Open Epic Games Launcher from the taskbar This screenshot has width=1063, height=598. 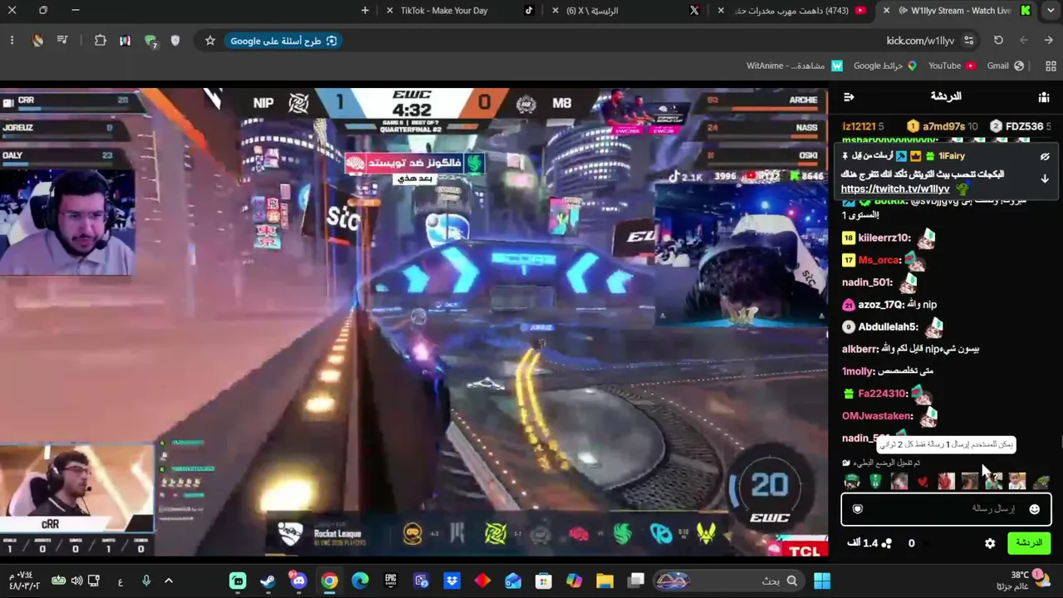[390, 581]
